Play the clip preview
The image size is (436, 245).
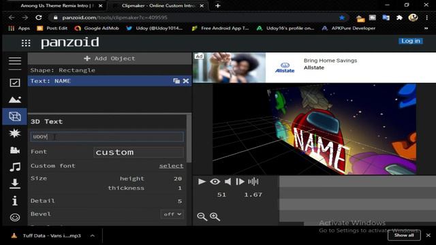click(202, 182)
